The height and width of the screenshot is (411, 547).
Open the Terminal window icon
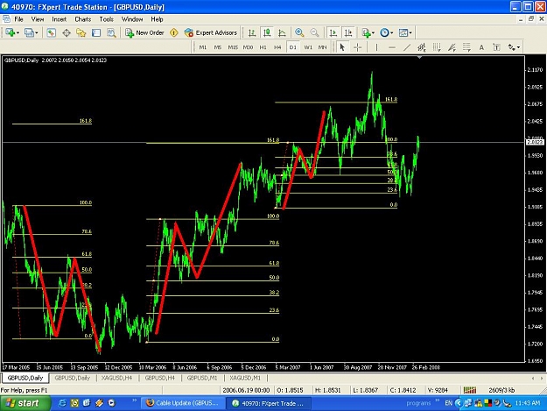(x=96, y=32)
